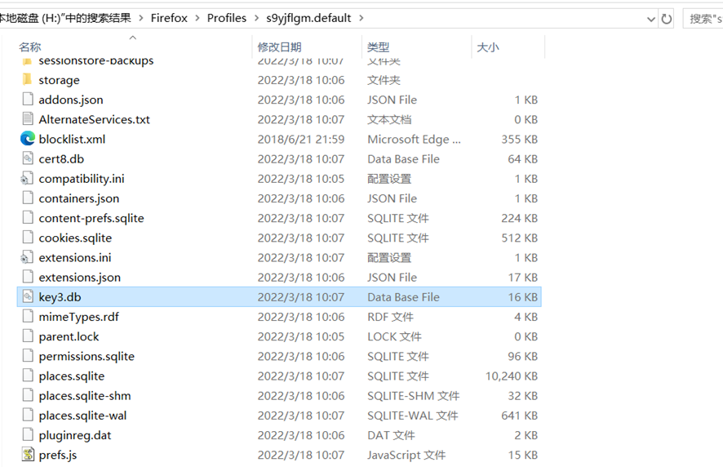Screen dimensions: 723x467
Task: Open the address bar history dropdown
Action: 651,18
